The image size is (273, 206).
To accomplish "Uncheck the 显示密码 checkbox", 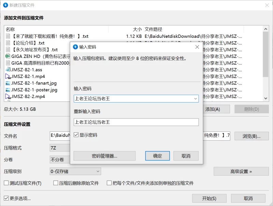I will 76,135.
